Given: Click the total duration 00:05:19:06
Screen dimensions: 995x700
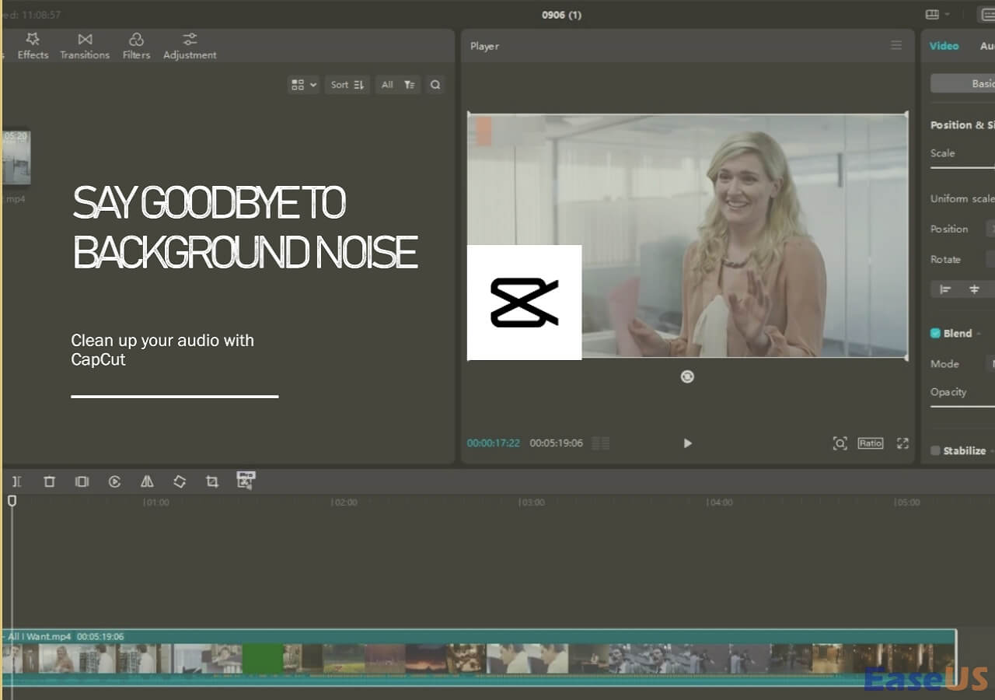Looking at the screenshot, I should click(x=557, y=443).
